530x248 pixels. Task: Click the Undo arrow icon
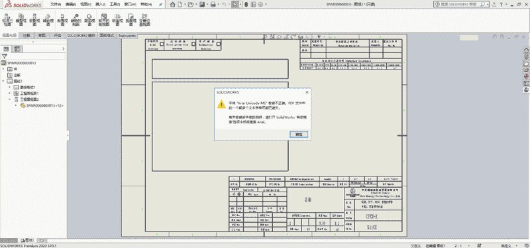coord(223,5)
